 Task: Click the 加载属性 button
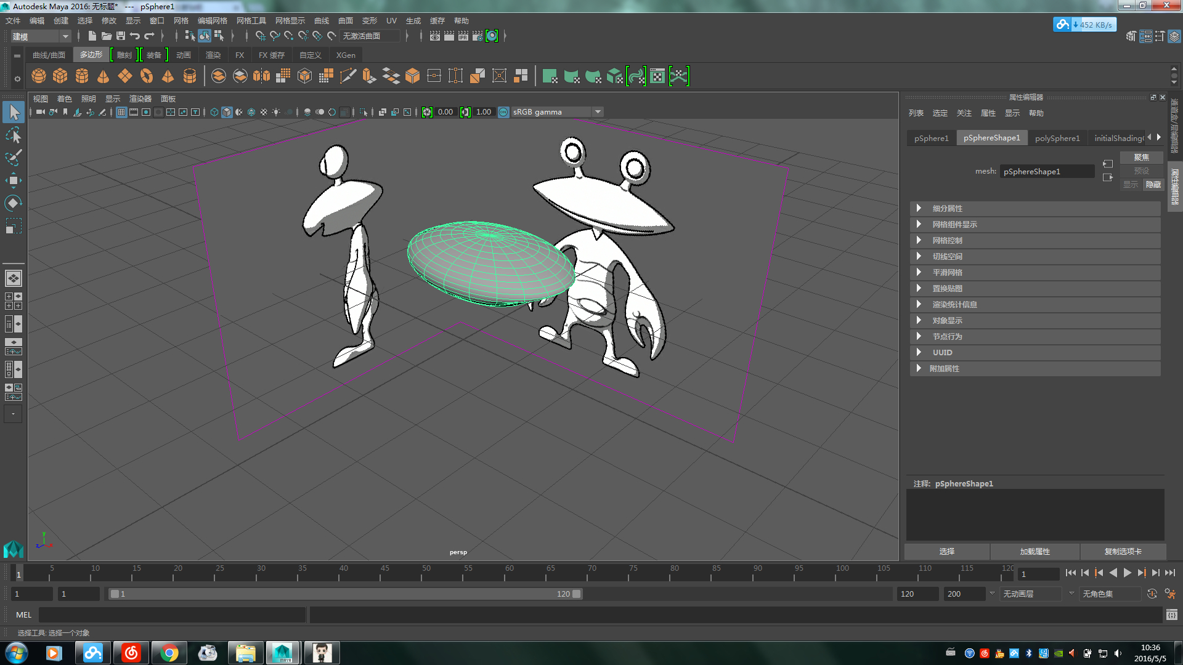(x=1035, y=551)
